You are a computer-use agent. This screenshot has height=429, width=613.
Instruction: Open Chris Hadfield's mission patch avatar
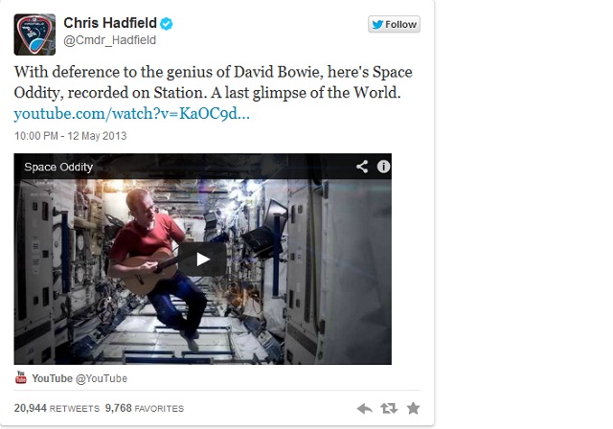pos(34,34)
